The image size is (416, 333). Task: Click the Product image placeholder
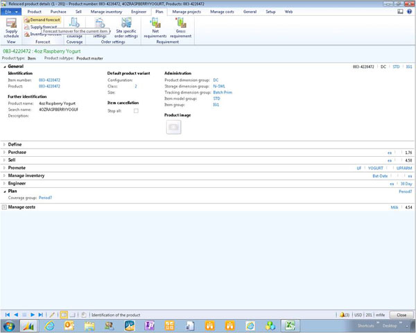click(x=173, y=126)
